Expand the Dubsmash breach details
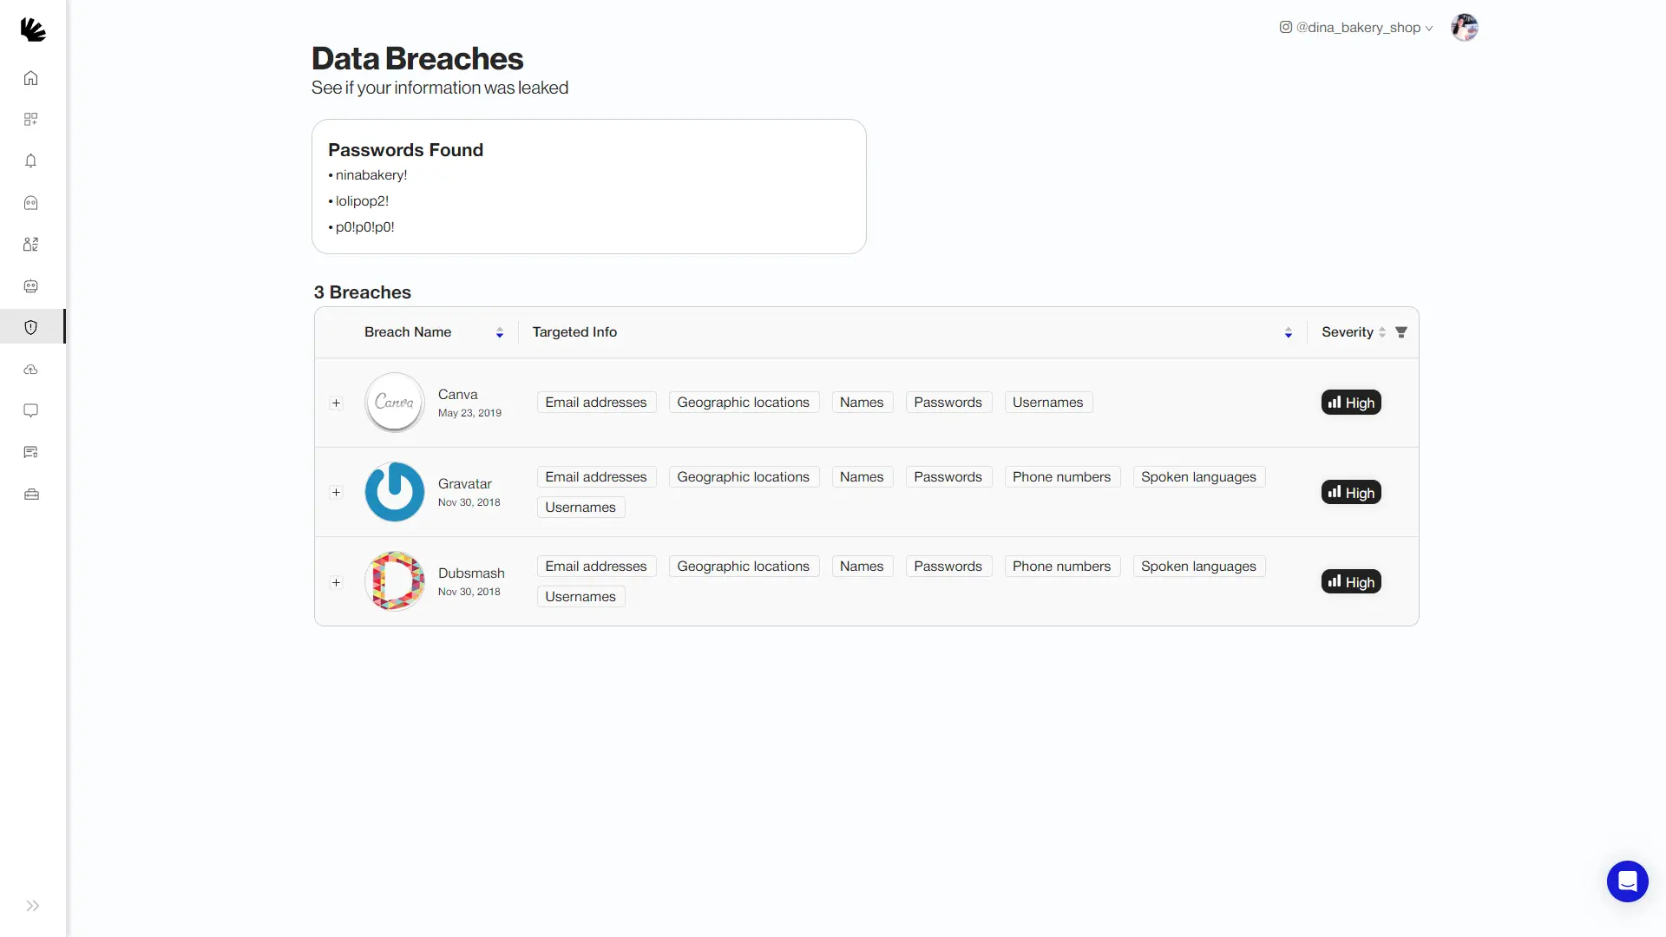Image resolution: width=1666 pixels, height=937 pixels. (x=337, y=582)
